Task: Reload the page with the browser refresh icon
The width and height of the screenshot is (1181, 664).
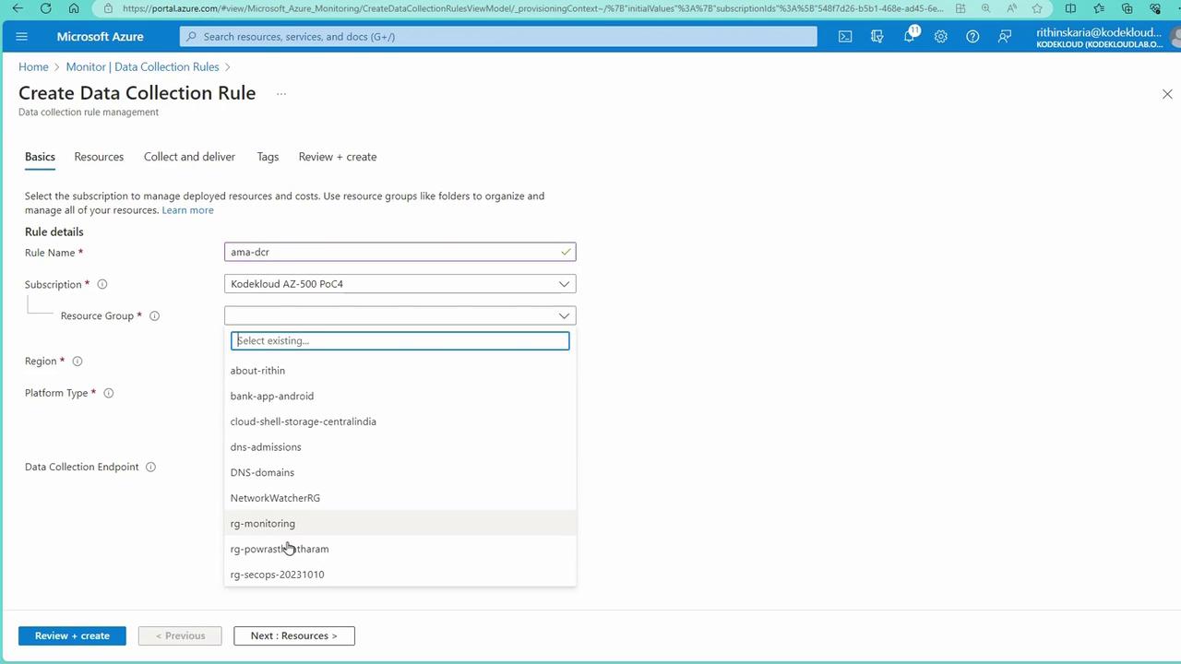Action: coord(46,8)
